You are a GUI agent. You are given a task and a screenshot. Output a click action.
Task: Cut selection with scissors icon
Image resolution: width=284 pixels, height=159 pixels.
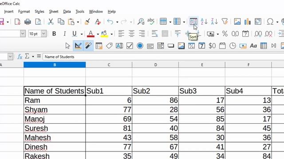pyautogui.click(x=51, y=22)
